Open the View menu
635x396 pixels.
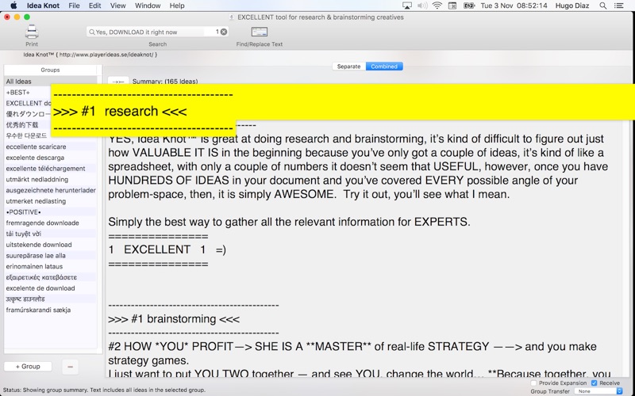tap(117, 6)
